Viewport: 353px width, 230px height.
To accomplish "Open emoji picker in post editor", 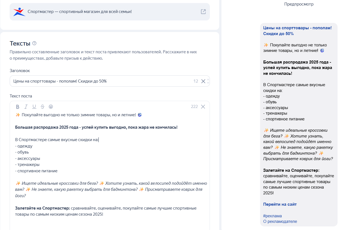I will point(51,107).
